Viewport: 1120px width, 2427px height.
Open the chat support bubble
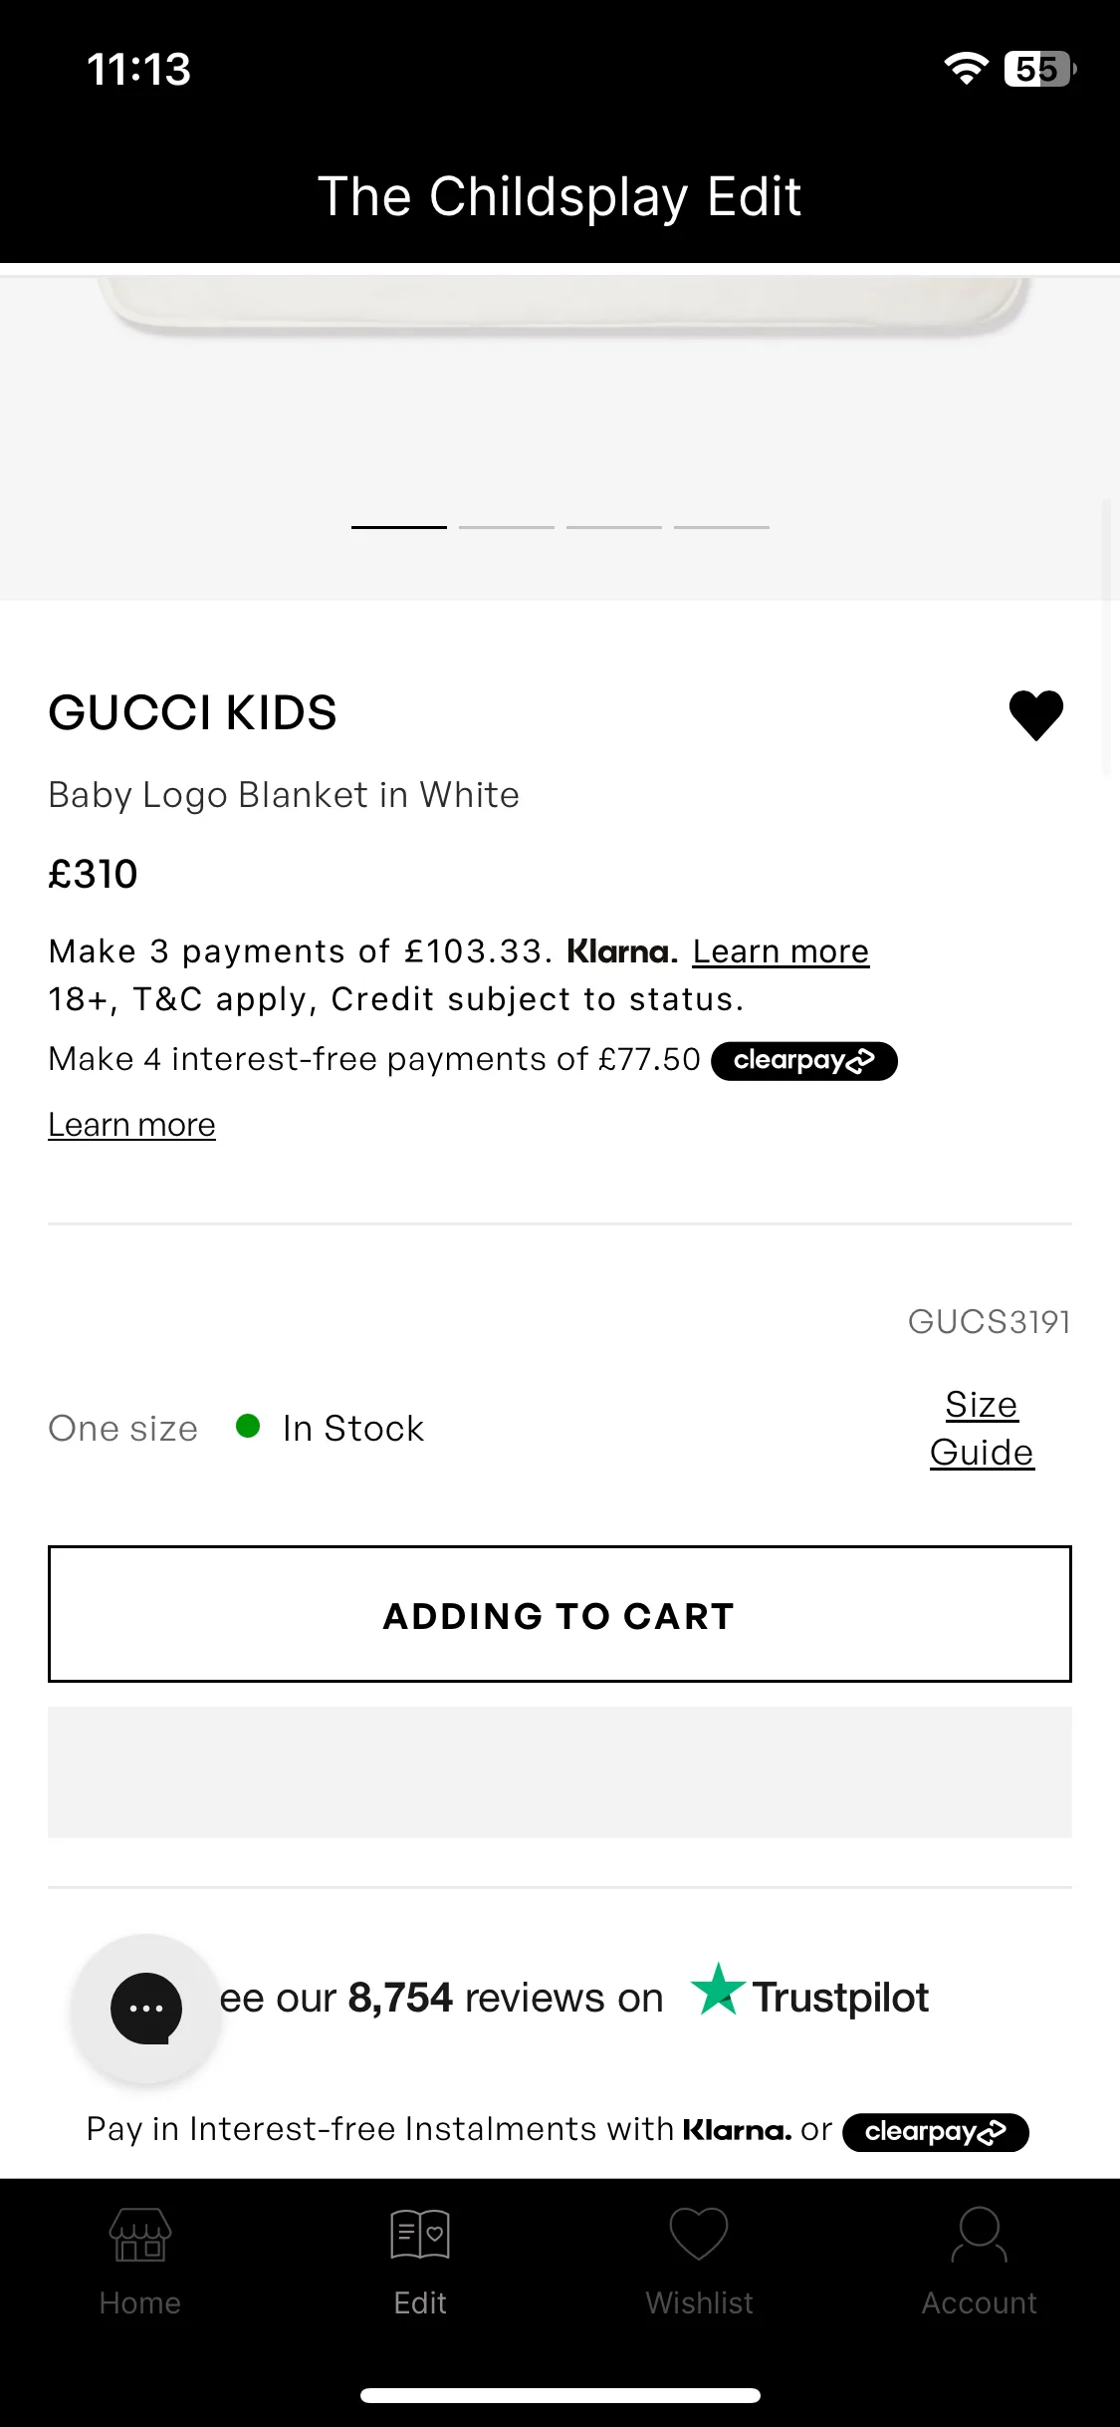[x=146, y=2009]
